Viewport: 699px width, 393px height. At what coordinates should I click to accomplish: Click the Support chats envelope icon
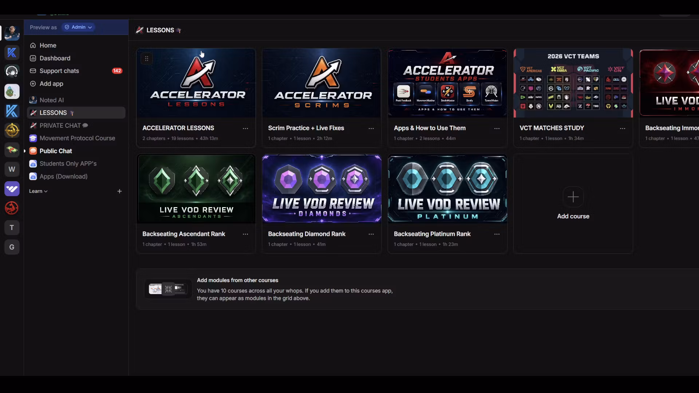coord(33,71)
